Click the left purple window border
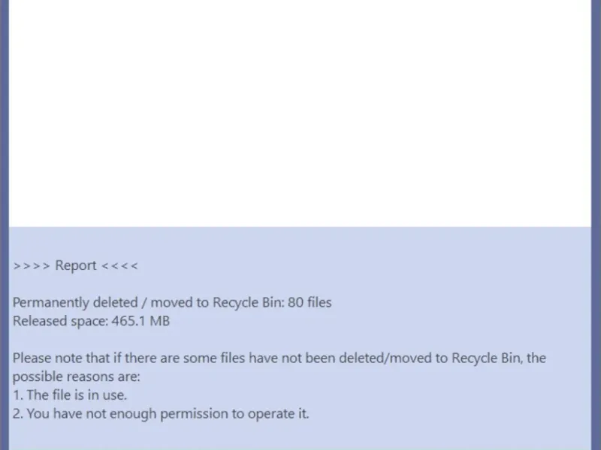The height and width of the screenshot is (450, 601). [4, 225]
